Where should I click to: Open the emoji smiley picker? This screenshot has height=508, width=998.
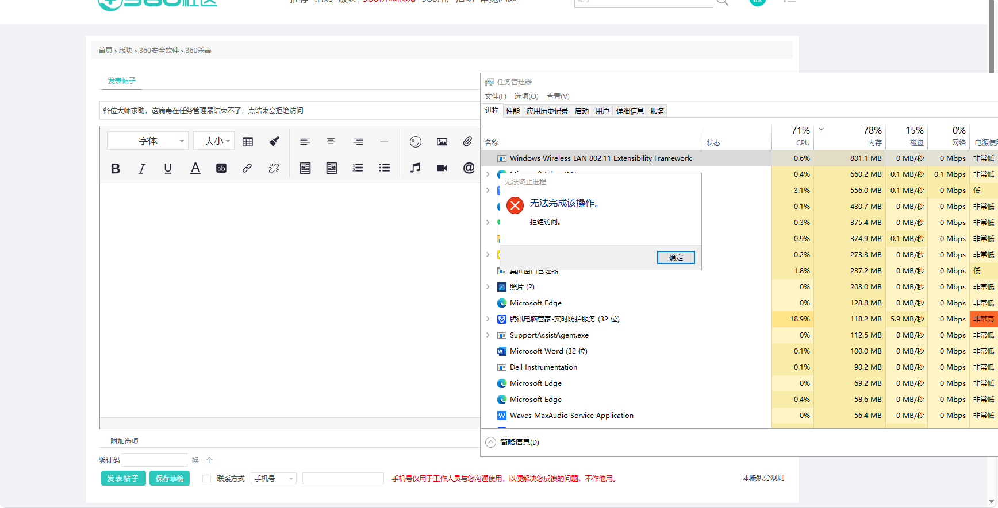[x=416, y=141]
